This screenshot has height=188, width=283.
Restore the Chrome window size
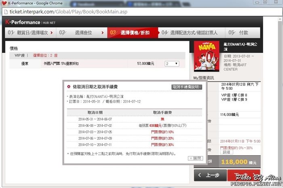[265, 2]
